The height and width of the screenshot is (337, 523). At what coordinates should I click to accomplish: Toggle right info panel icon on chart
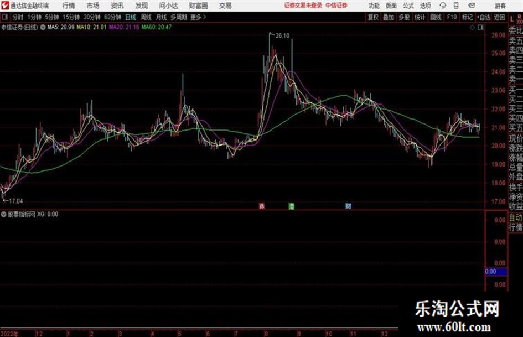point(480,28)
